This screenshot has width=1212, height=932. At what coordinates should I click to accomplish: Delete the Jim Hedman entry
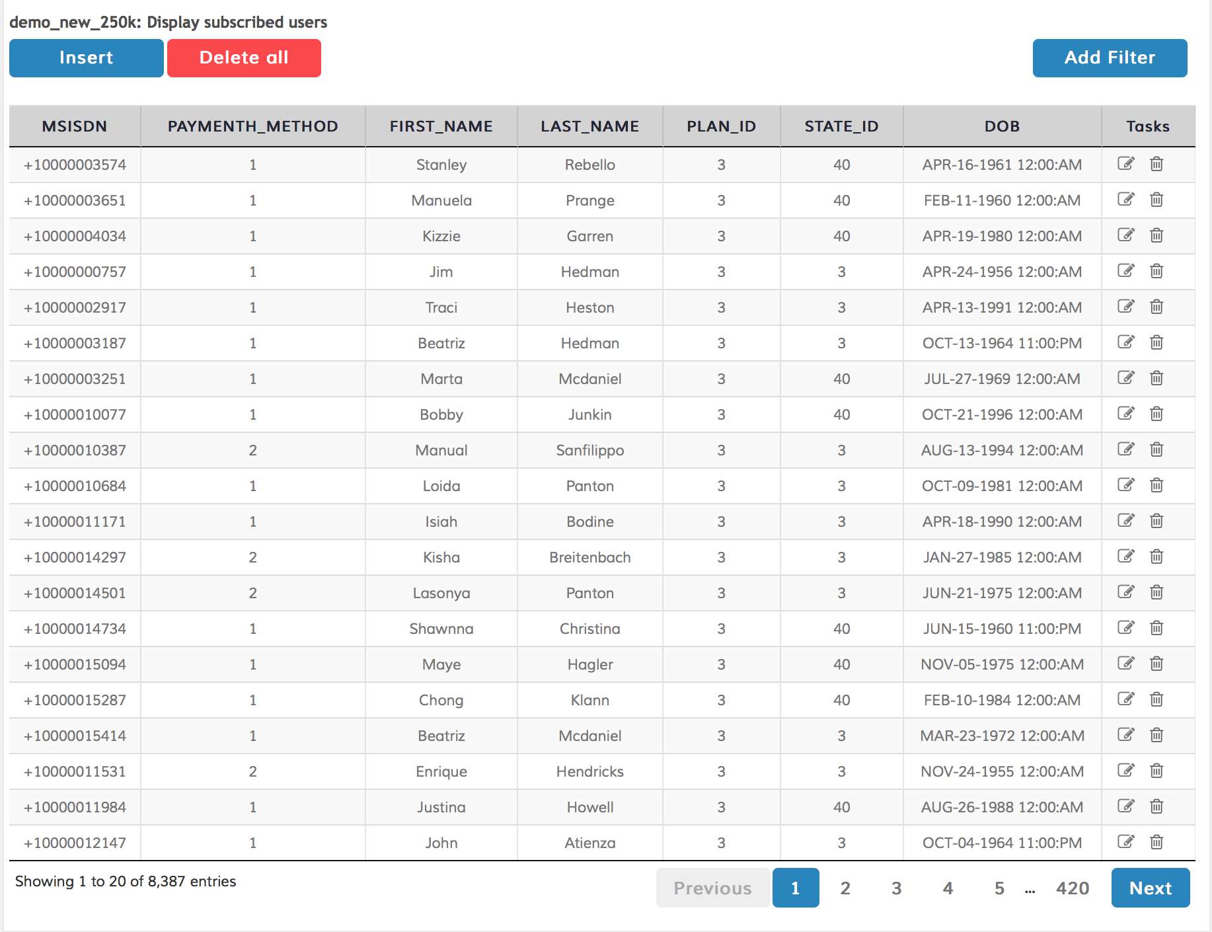click(1156, 271)
